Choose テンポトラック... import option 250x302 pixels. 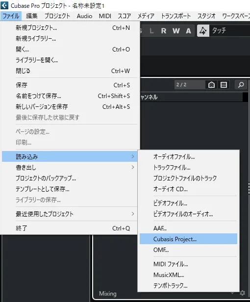pos(188,285)
